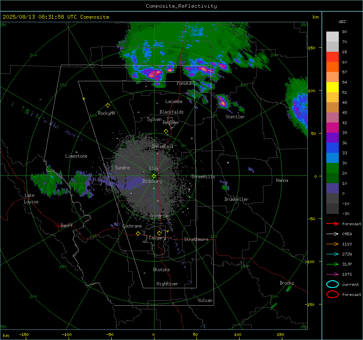This screenshot has width=363, height=340.
Task: Click the Calgary city label
Action: [x=157, y=238]
